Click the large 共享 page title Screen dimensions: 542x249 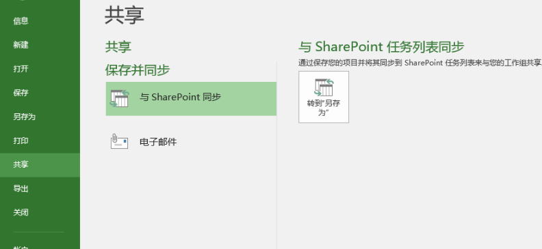coord(124,15)
